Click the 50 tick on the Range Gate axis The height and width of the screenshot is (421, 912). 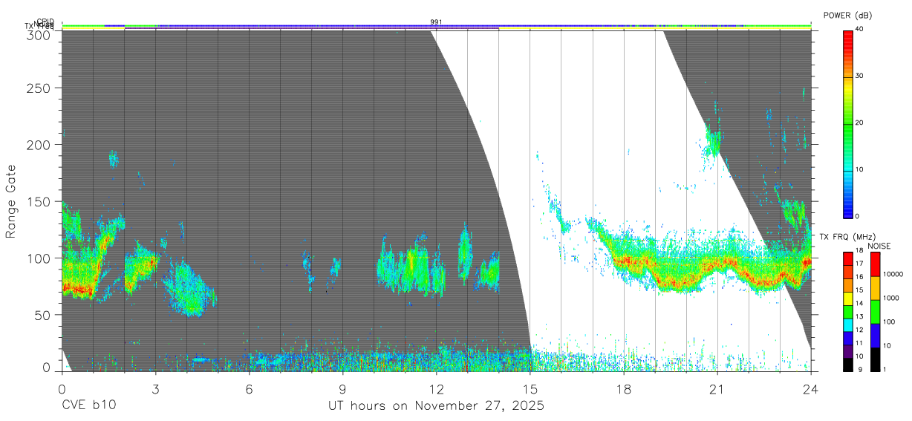click(x=43, y=315)
